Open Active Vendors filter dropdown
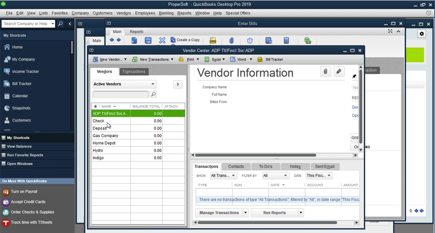Screen dimensions: 435x233 (x=125, y=84)
